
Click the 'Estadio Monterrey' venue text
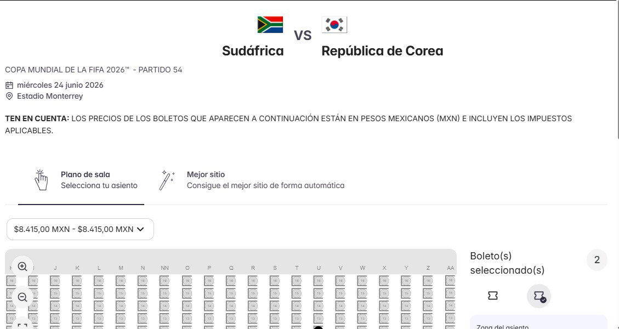[50, 96]
